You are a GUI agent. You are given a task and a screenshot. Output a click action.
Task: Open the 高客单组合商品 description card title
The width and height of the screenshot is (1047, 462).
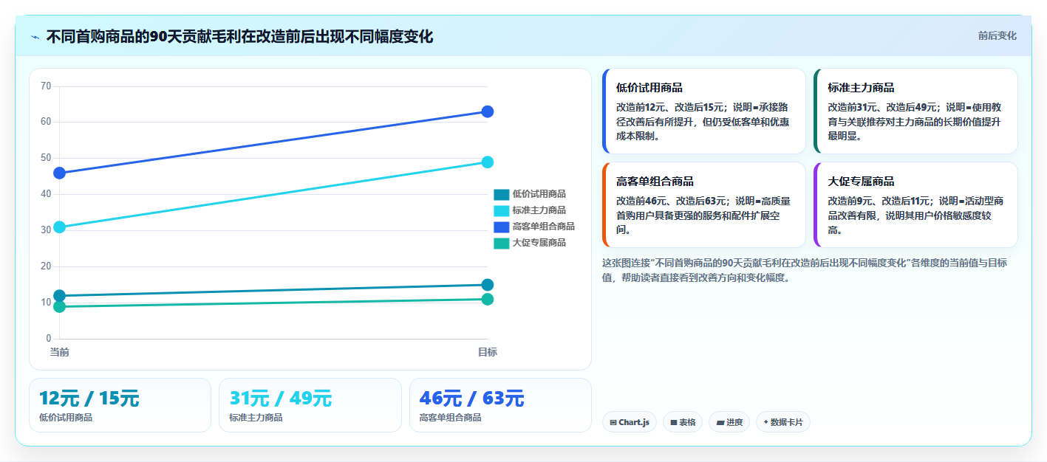pos(655,181)
